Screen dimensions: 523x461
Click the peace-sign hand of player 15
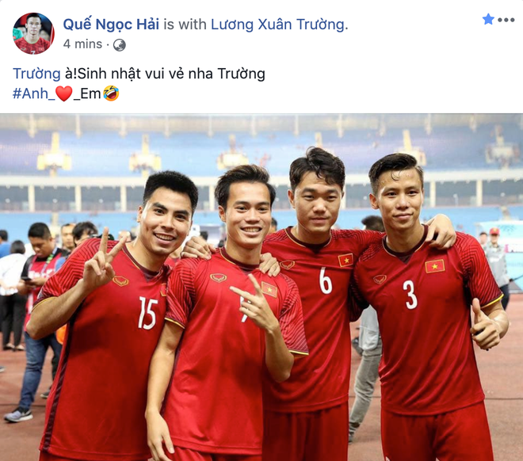[101, 260]
